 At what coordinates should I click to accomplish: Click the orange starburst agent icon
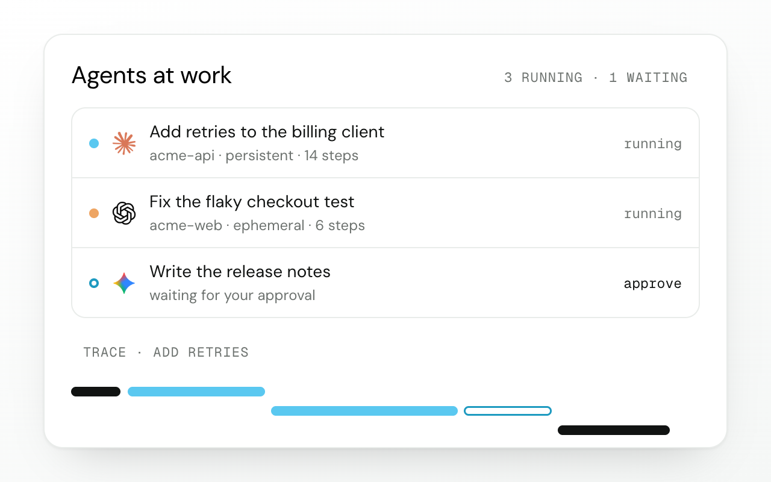[x=124, y=143]
